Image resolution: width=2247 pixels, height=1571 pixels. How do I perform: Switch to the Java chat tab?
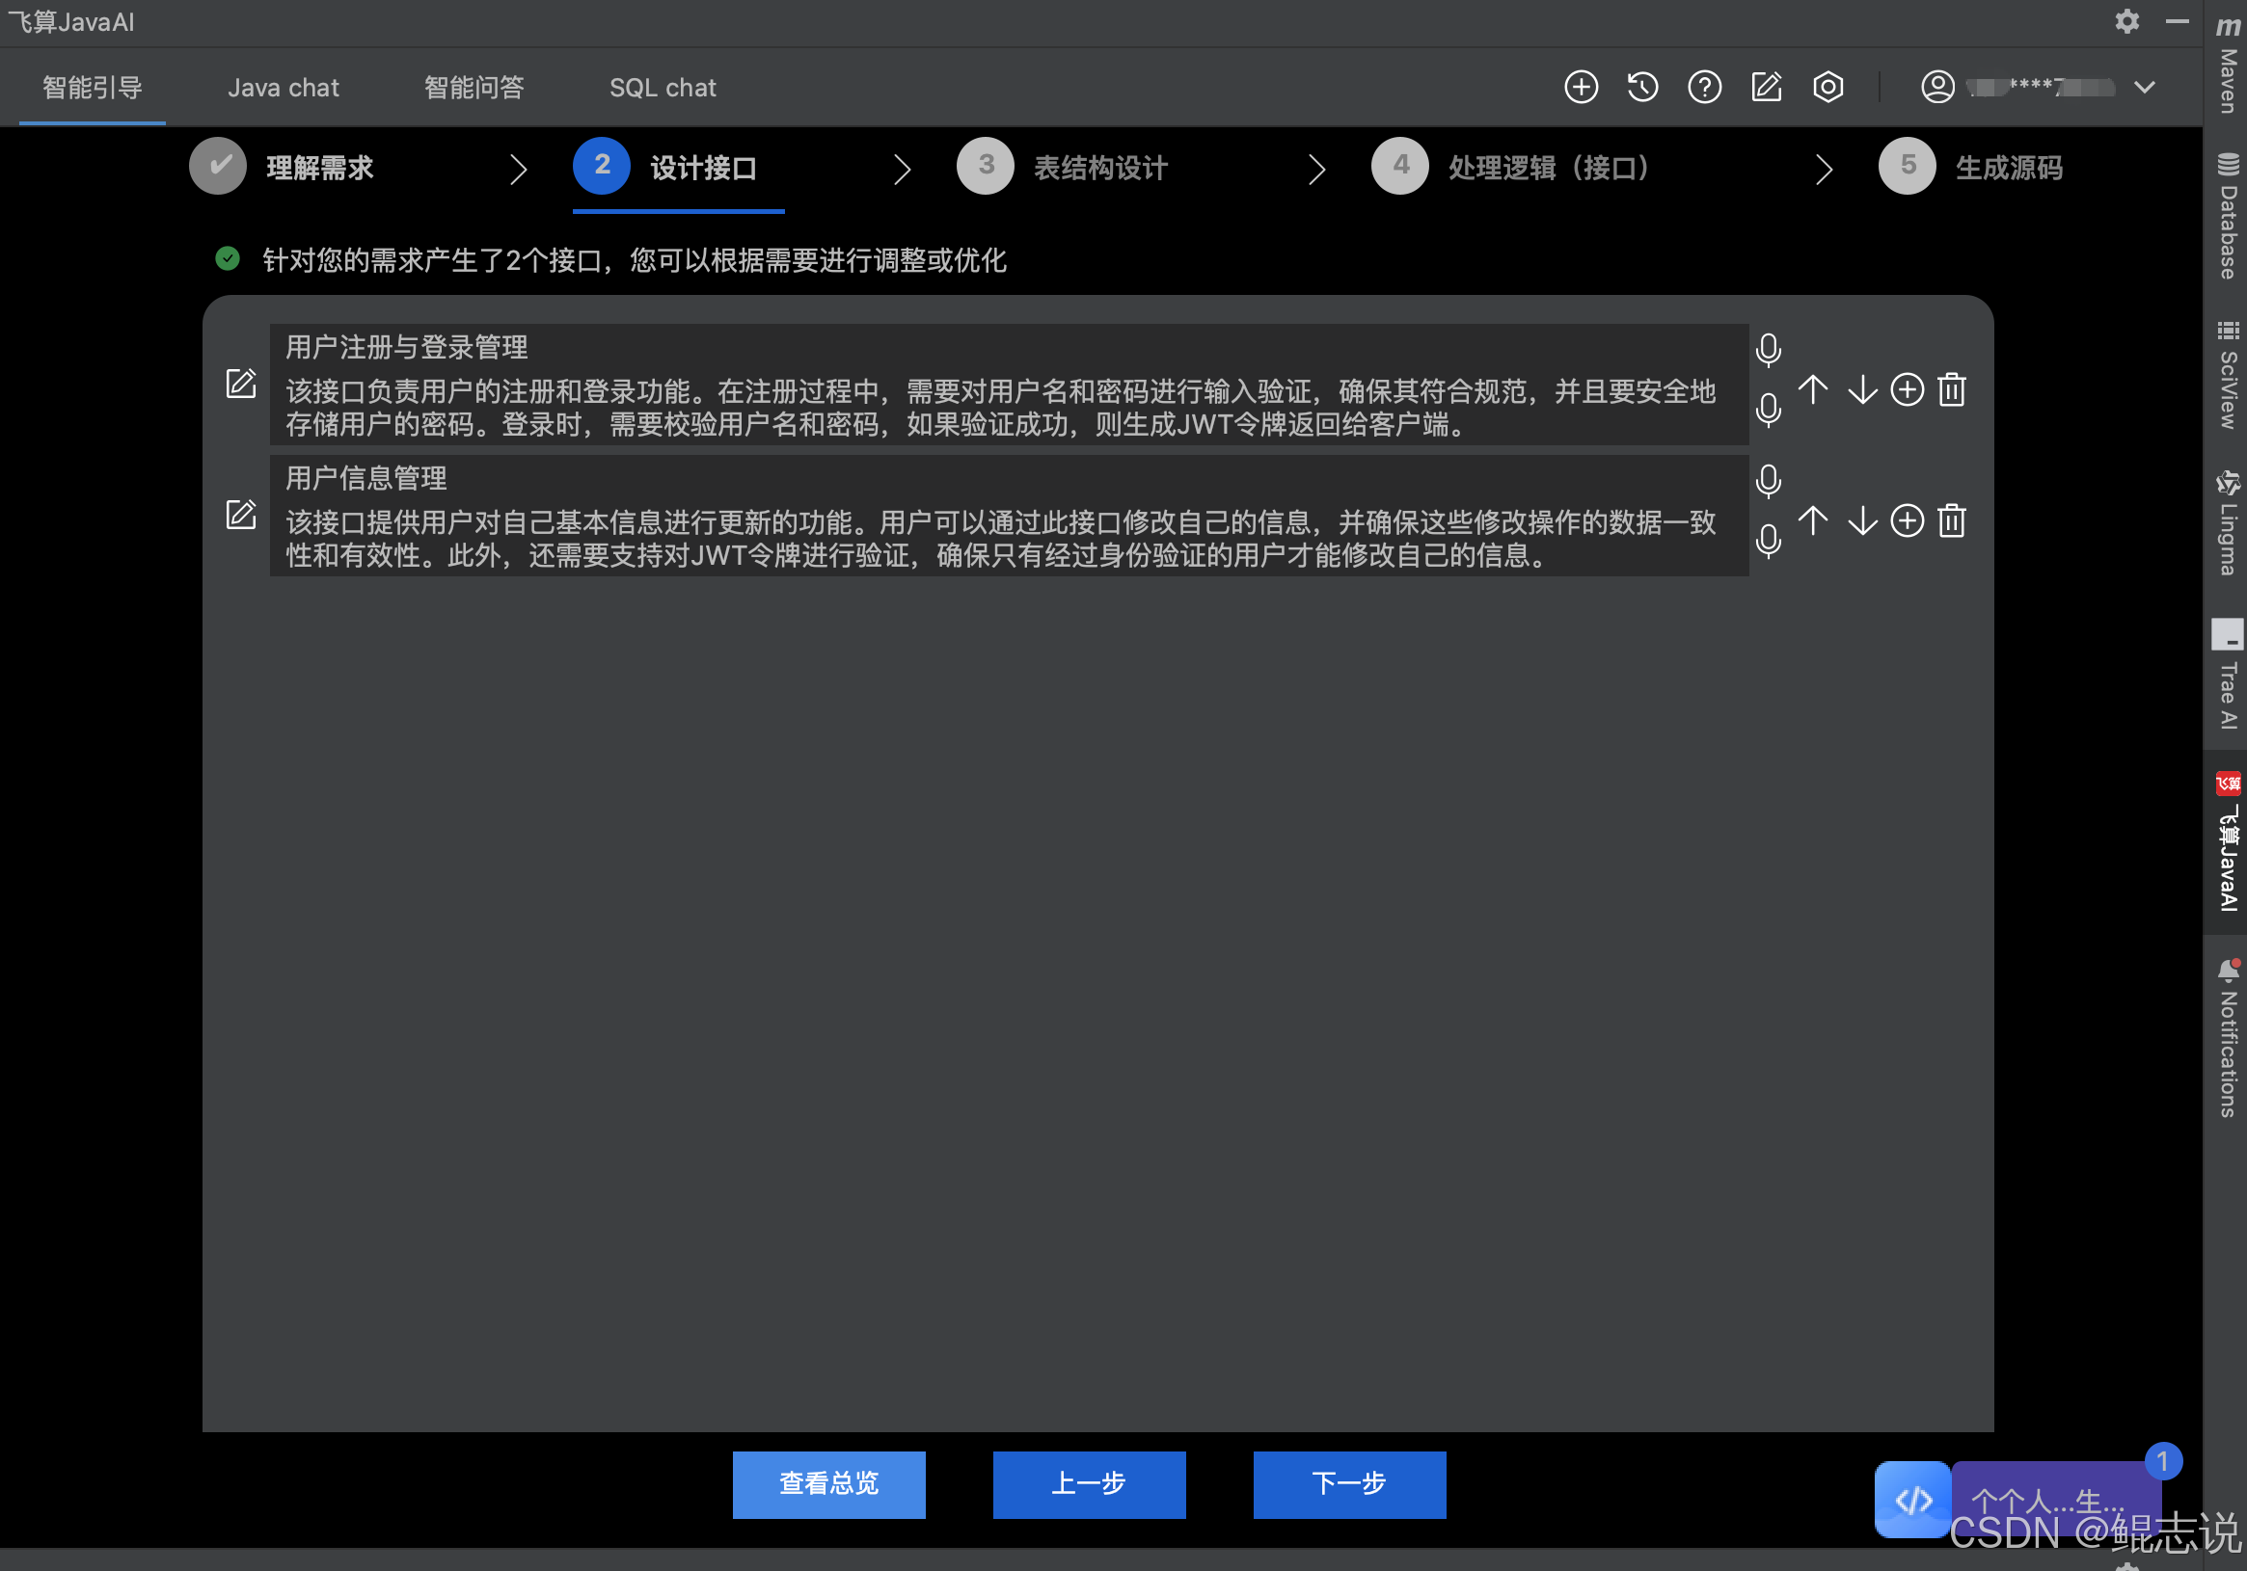pos(283,87)
